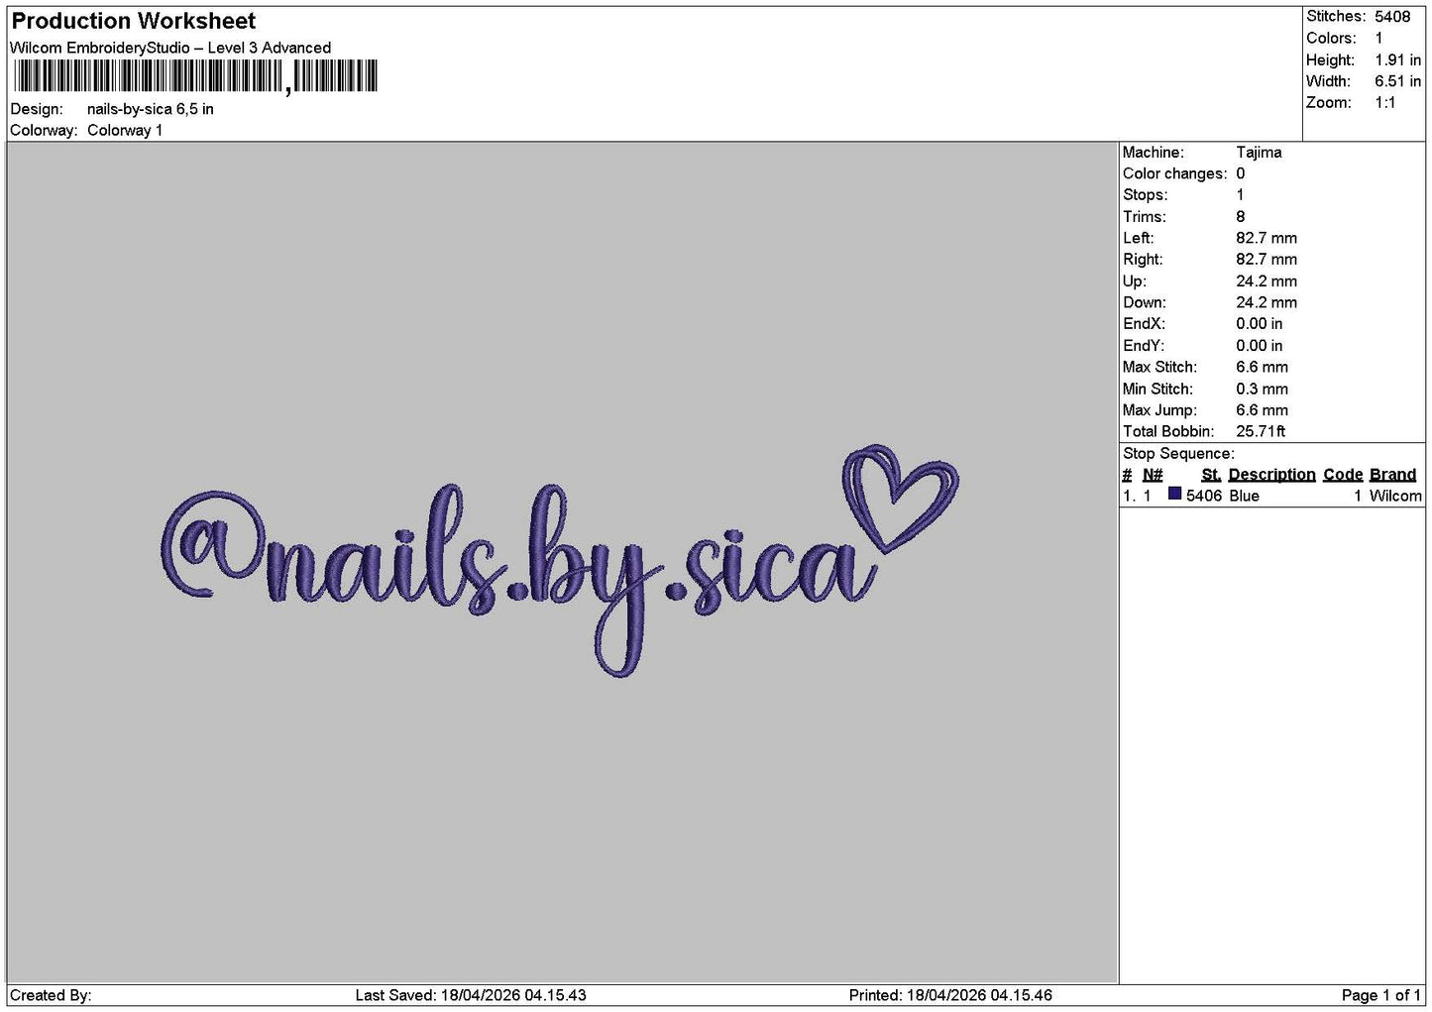Click the 'Blue' description in stop sequence
1432x1012 pixels.
(x=1245, y=496)
